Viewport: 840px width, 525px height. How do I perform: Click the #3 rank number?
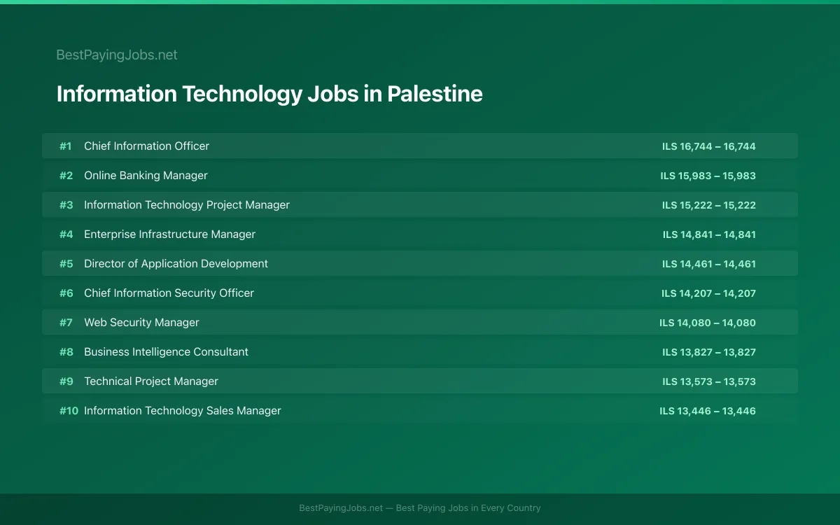pyautogui.click(x=66, y=205)
